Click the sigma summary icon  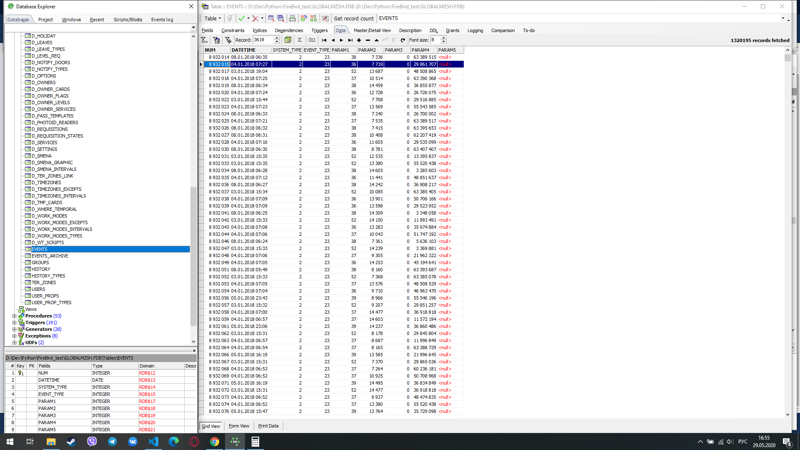[300, 40]
